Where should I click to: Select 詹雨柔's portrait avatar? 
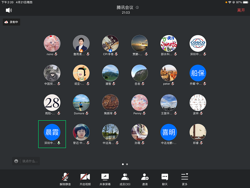click(x=81, y=43)
